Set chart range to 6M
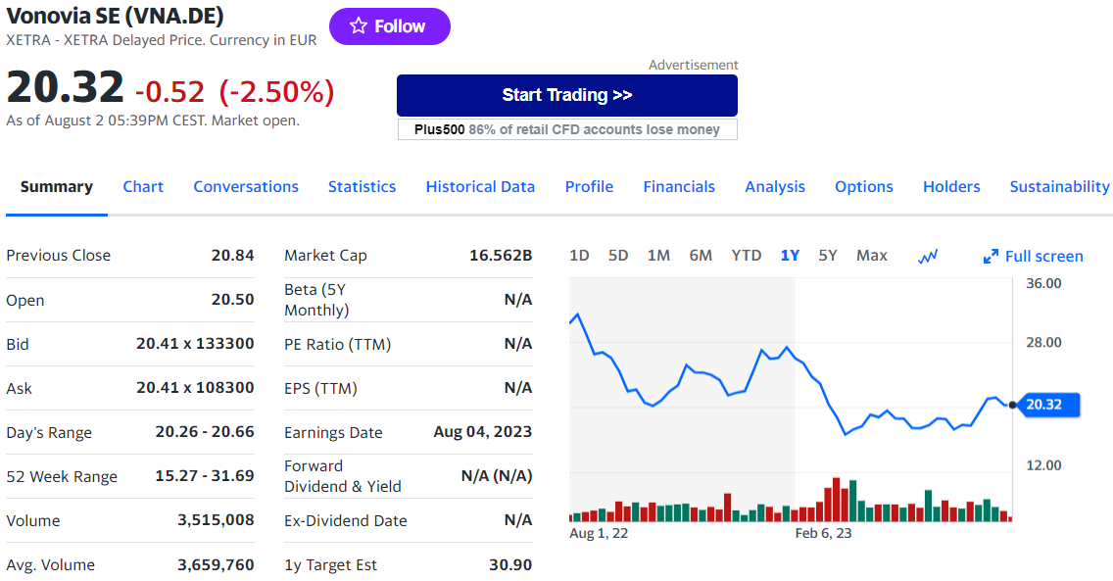This screenshot has height=581, width=1113. tap(701, 255)
